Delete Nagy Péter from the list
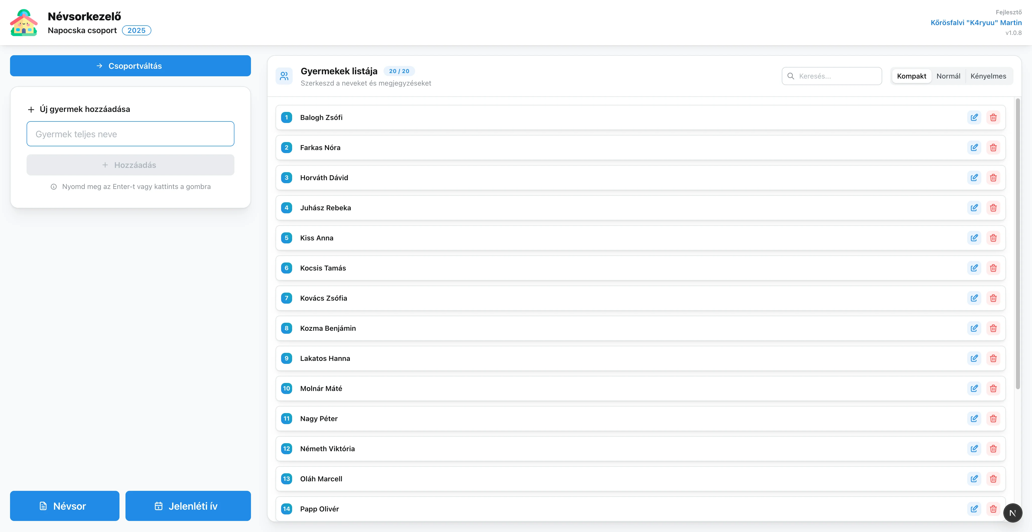This screenshot has height=532, width=1032. pos(993,419)
